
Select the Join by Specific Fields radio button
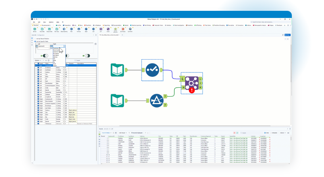tap(35, 42)
